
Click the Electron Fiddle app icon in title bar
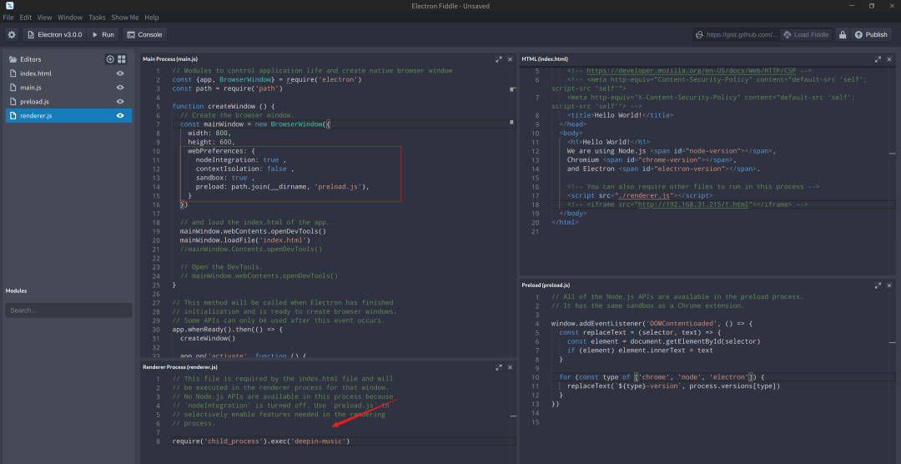[10, 6]
